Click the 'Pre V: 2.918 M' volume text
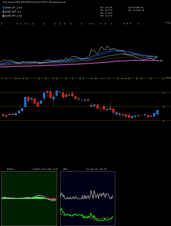 point(136,10)
